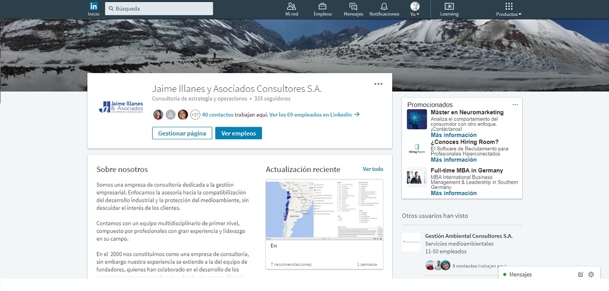Click the gray placeholder contact avatar

(x=171, y=114)
